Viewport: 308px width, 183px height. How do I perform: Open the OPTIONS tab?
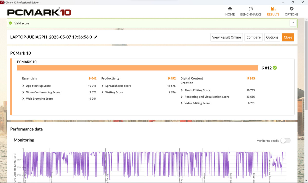pos(292,12)
